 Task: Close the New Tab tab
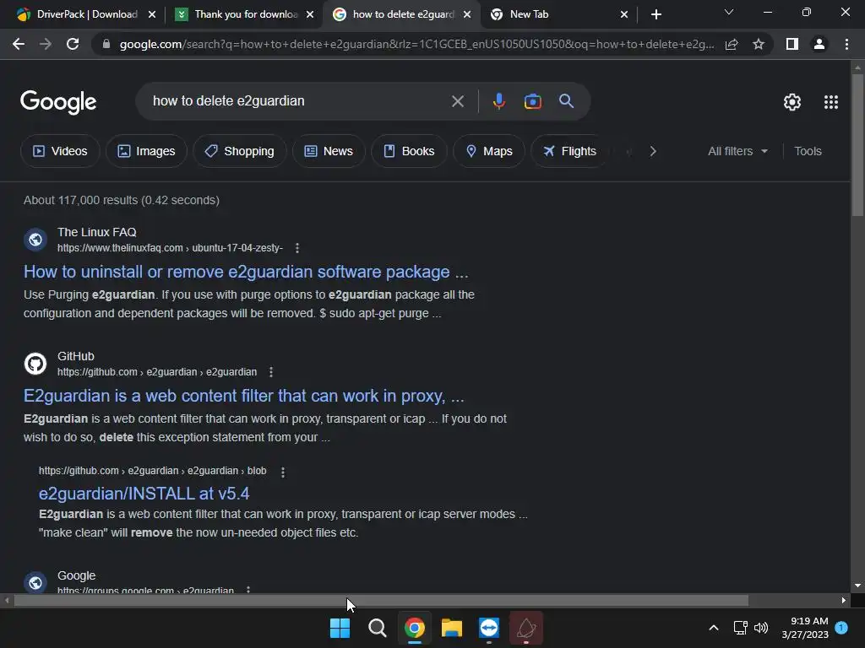[x=624, y=14]
